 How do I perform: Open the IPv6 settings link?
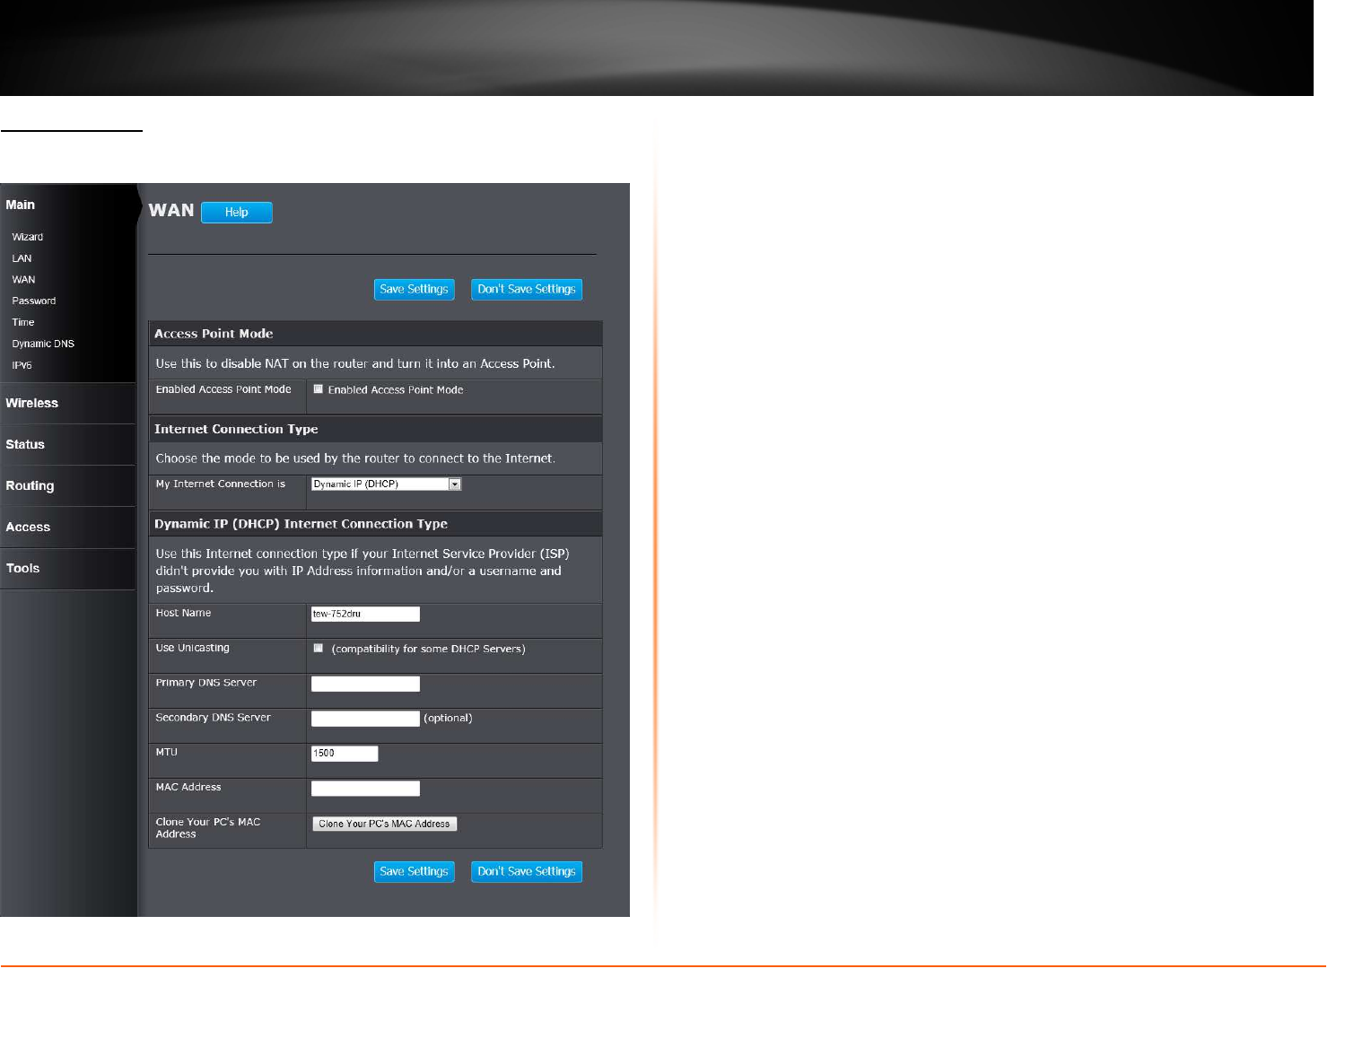point(22,365)
